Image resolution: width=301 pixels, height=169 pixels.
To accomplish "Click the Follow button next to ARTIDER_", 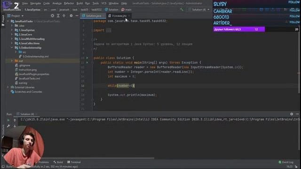I will [295, 22].
